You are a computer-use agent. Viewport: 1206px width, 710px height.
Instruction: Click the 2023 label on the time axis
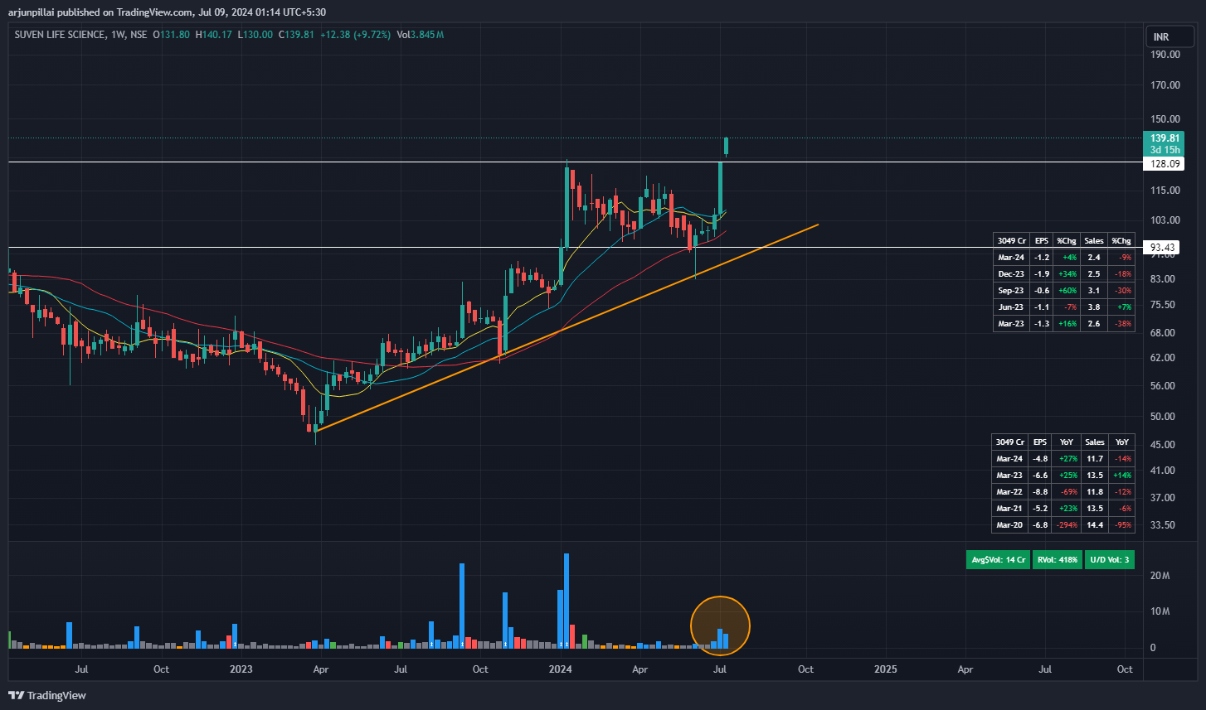coord(241,669)
